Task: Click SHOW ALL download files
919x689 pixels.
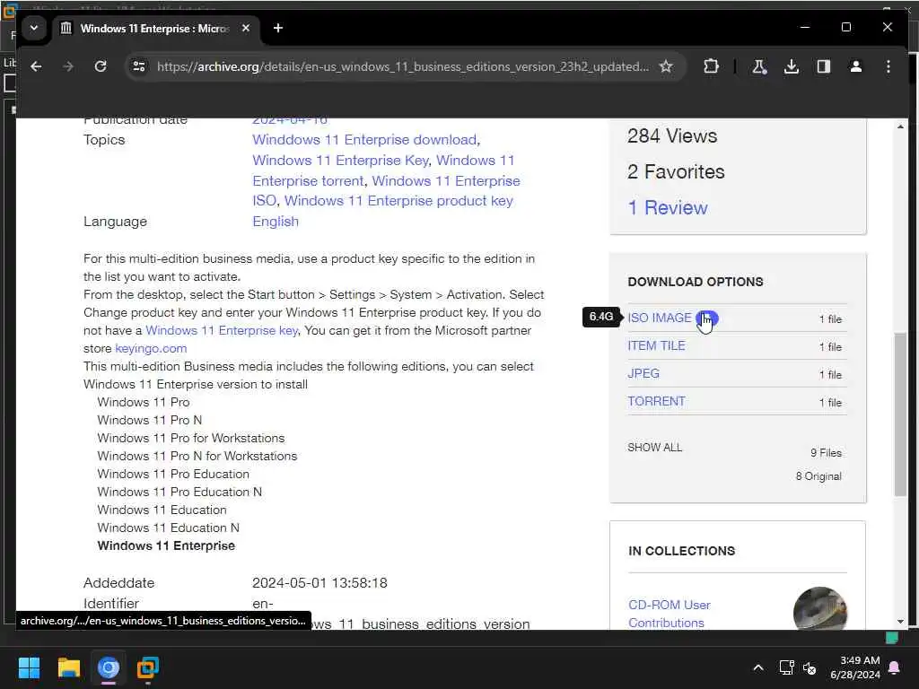Action: pos(654,448)
